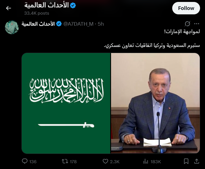205x169 pixels.
Task: Open the photo of man at microphone
Action: click(x=155, y=103)
